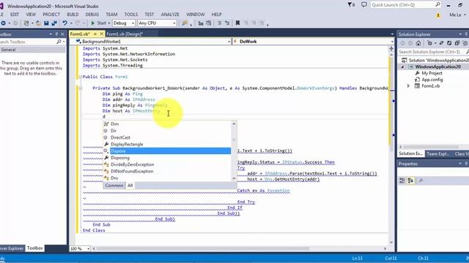Click the editor horizontal scrollbar
469x263 pixels.
click(x=204, y=248)
